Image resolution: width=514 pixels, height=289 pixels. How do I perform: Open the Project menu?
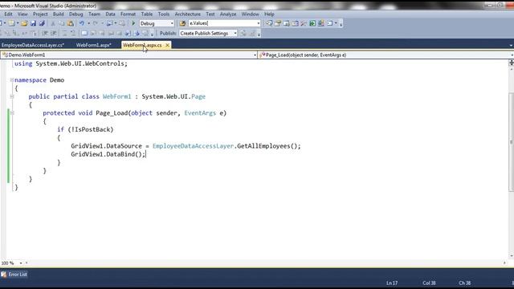pos(40,14)
